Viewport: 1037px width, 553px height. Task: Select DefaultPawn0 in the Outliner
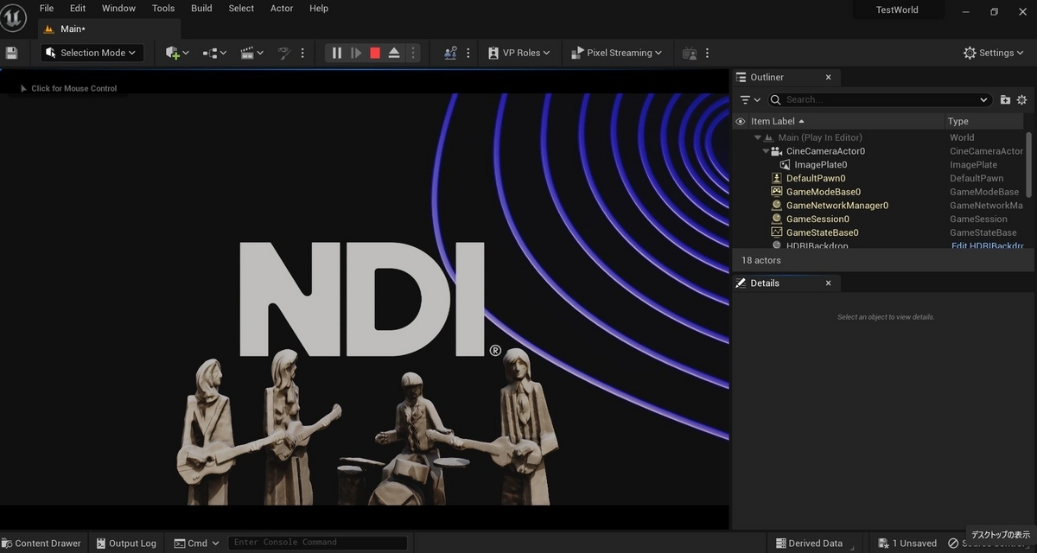click(816, 178)
